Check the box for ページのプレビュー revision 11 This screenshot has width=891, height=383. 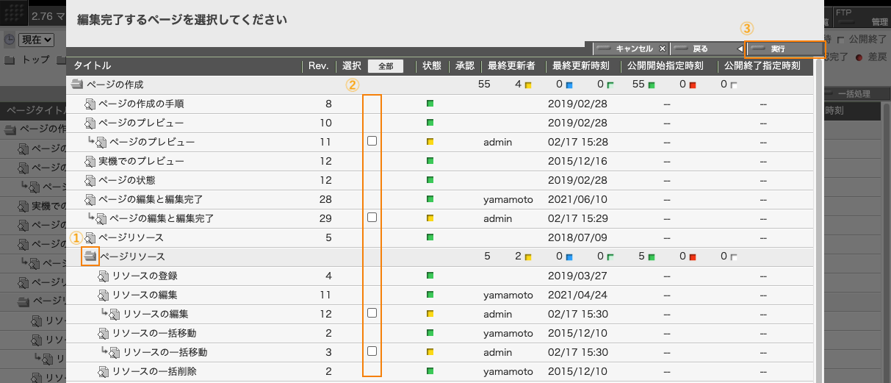tap(372, 141)
